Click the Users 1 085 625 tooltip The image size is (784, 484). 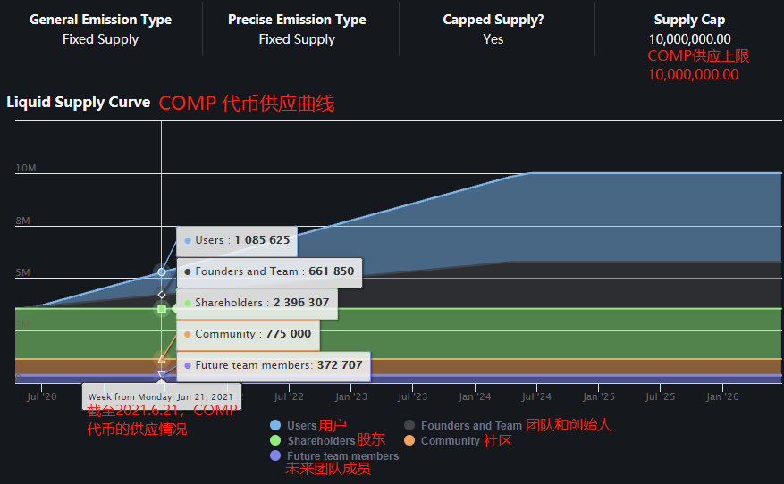coord(237,240)
